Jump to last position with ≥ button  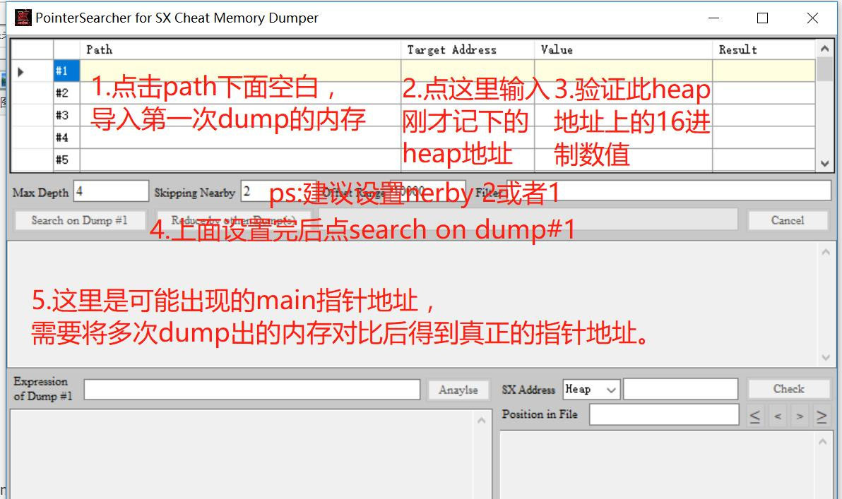tap(822, 416)
